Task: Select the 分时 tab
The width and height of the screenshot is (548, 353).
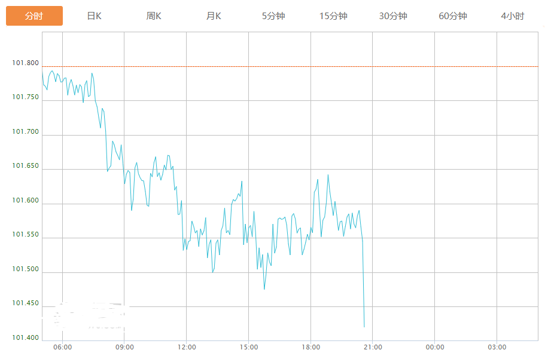Action: (x=34, y=16)
